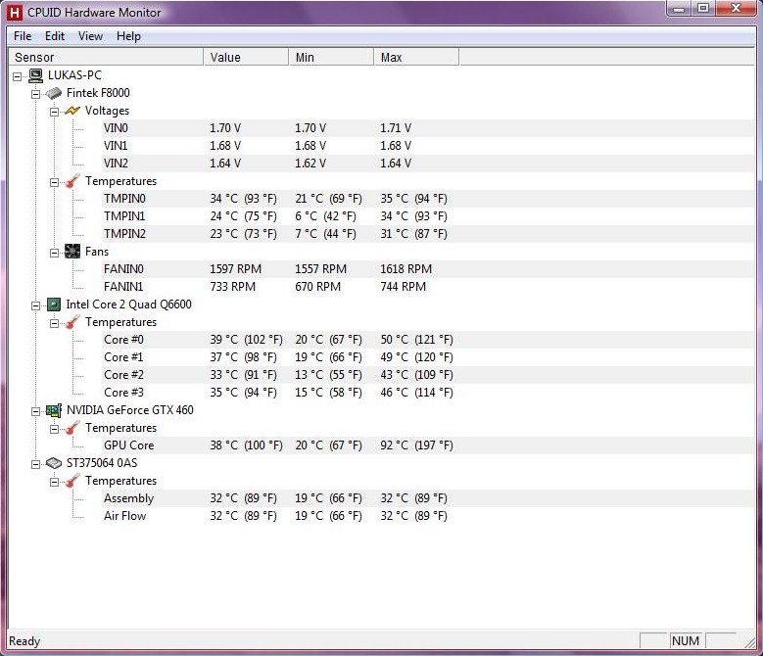Click the NVIDIA GeForce GTX 460 card icon
Image resolution: width=763 pixels, height=656 pixels.
[54, 410]
